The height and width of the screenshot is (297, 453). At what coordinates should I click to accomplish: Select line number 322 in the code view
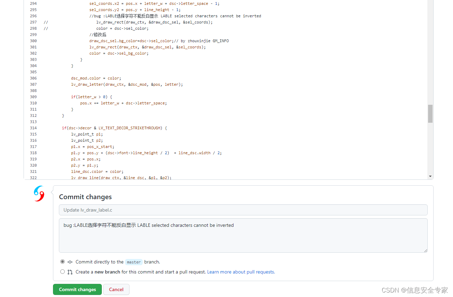click(x=33, y=178)
